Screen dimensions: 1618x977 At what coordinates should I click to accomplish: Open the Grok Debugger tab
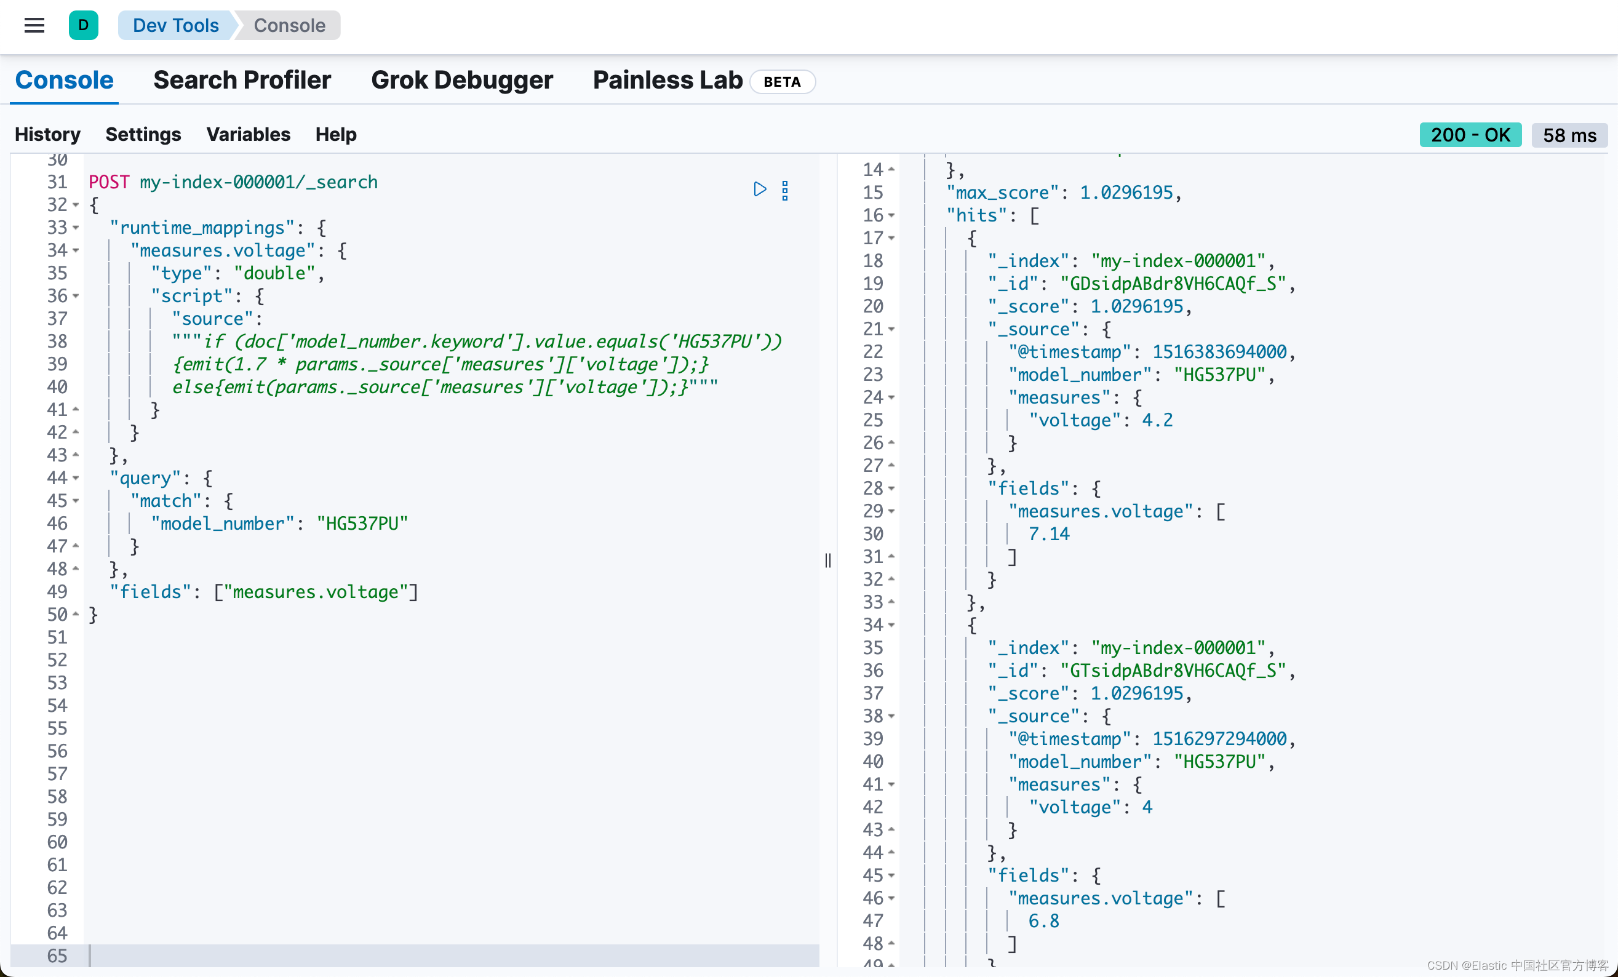coord(461,79)
